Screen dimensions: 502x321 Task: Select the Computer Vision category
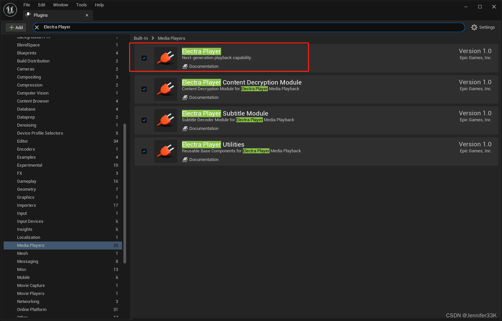(x=63, y=93)
